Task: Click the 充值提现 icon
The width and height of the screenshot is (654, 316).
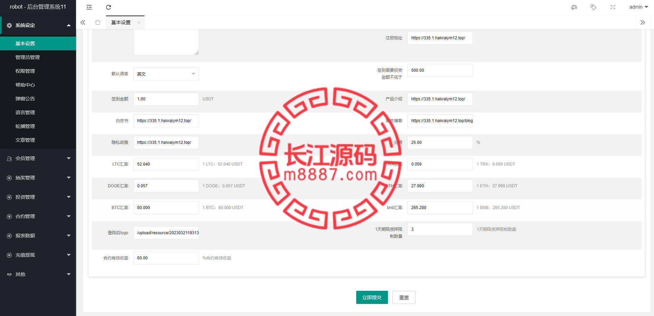Action: pos(9,255)
